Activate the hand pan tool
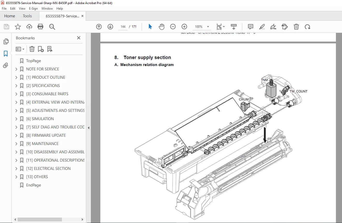Image resolution: width=342 pixels, height=223 pixels. (162, 27)
